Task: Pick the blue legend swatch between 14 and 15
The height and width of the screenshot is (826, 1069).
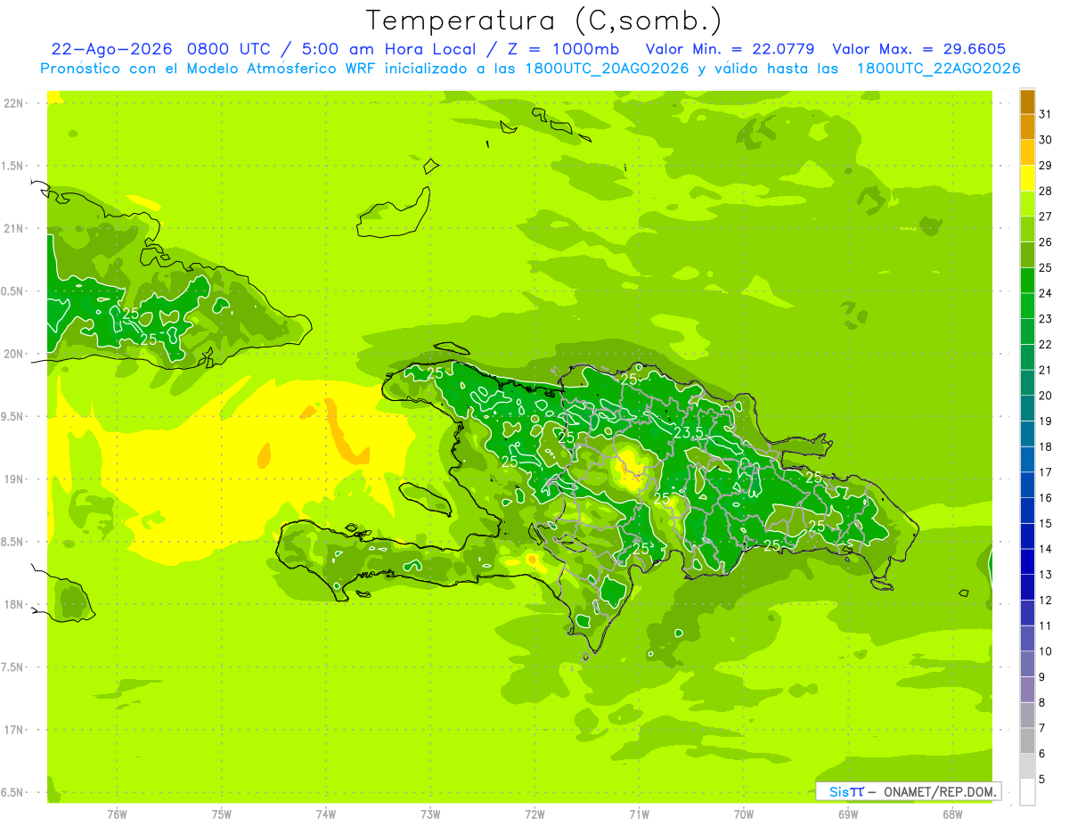Action: (1027, 536)
